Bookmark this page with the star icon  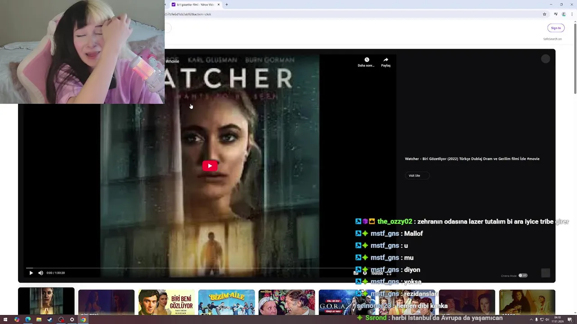click(545, 14)
